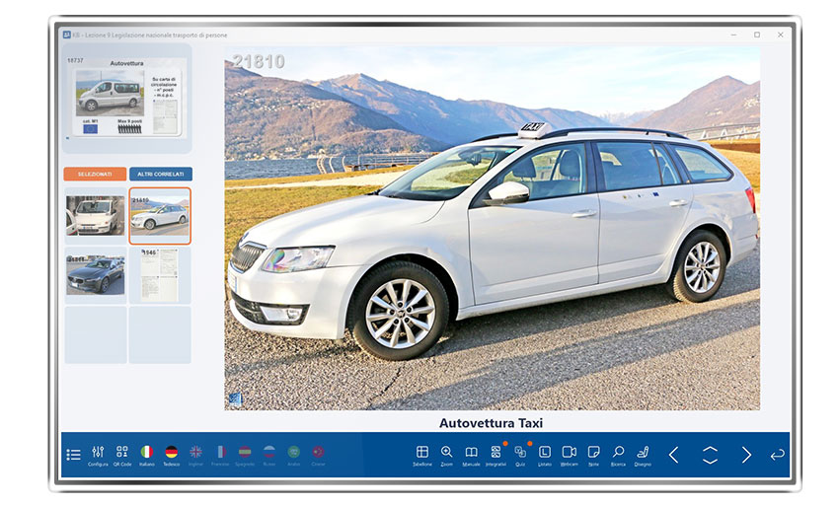Open the QR-Code tool

[x=122, y=454]
